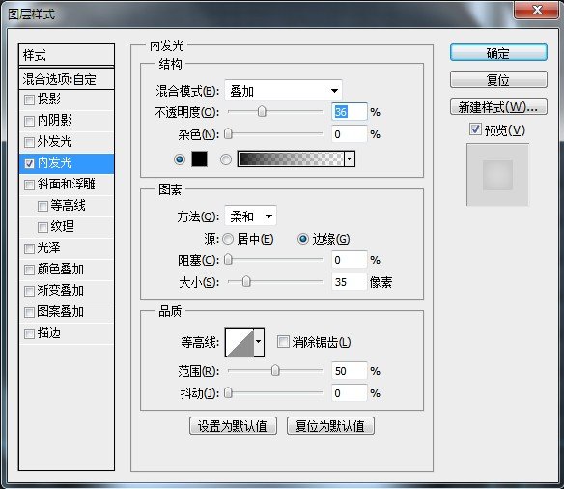Click the black glow color swatch
564x489 pixels.
pos(199,158)
